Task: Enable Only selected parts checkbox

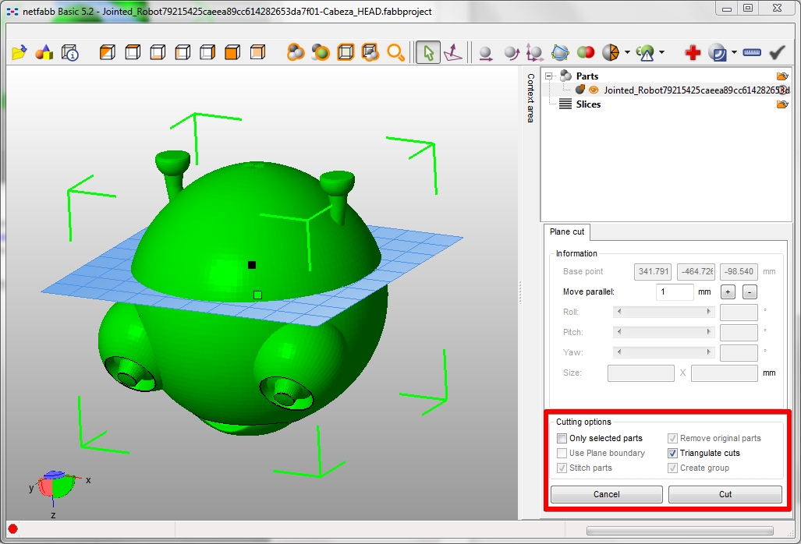Action: pyautogui.click(x=562, y=439)
